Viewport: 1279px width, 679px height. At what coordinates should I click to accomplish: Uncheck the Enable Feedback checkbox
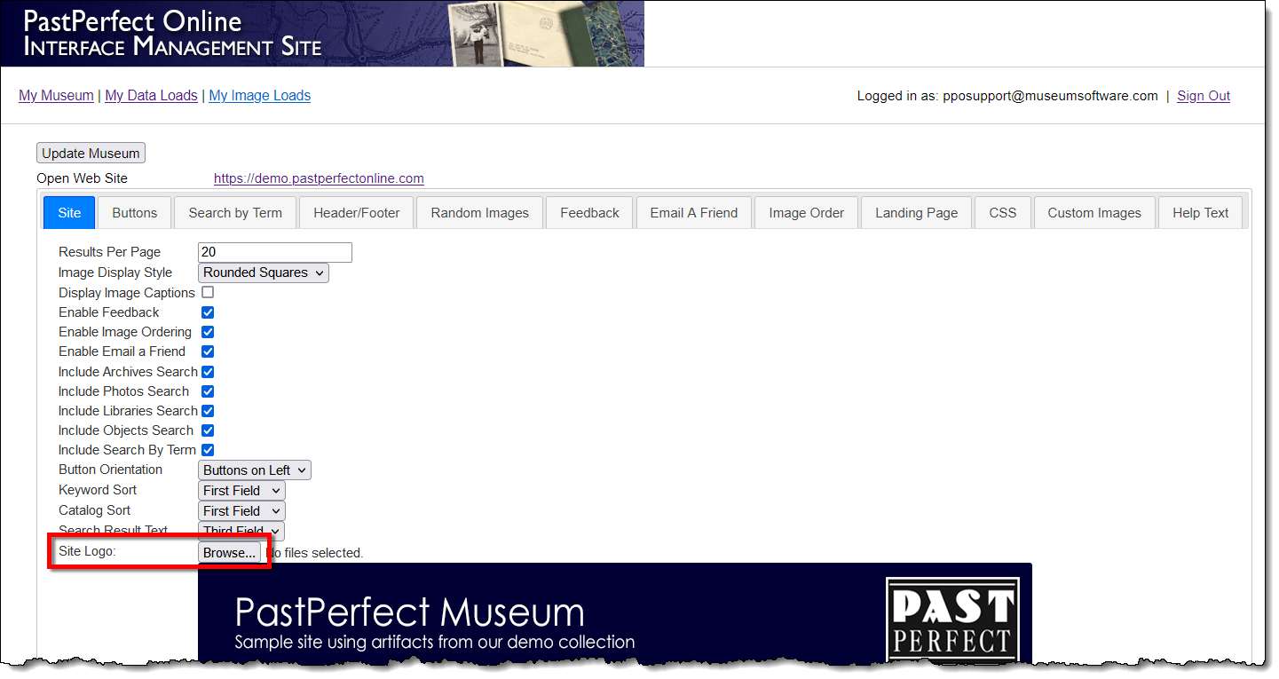point(208,312)
